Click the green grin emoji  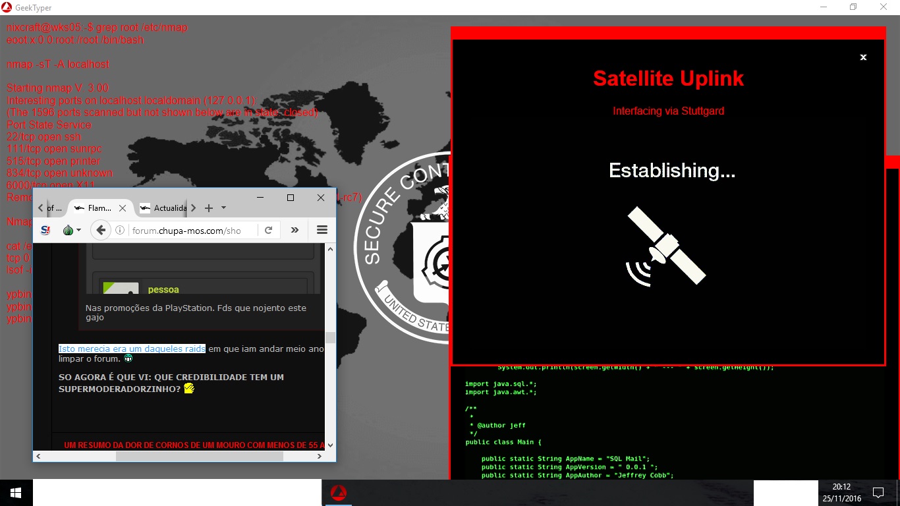pyautogui.click(x=128, y=359)
